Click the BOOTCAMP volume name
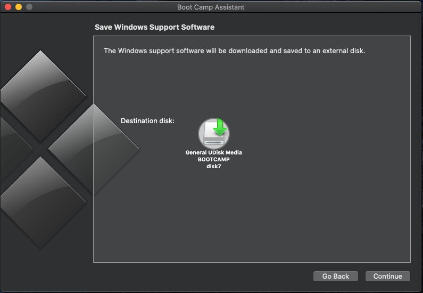This screenshot has height=293, width=423. pos(214,160)
